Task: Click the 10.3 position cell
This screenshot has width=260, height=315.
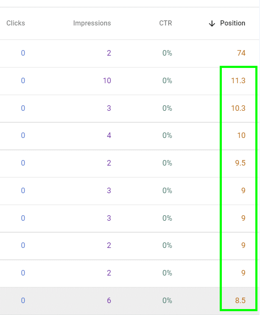Action: (x=238, y=108)
